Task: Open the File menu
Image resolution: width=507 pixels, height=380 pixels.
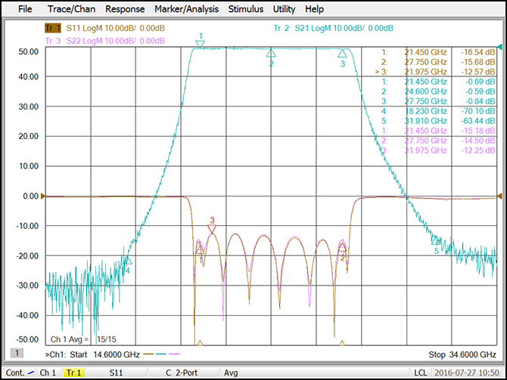Action: coord(25,9)
